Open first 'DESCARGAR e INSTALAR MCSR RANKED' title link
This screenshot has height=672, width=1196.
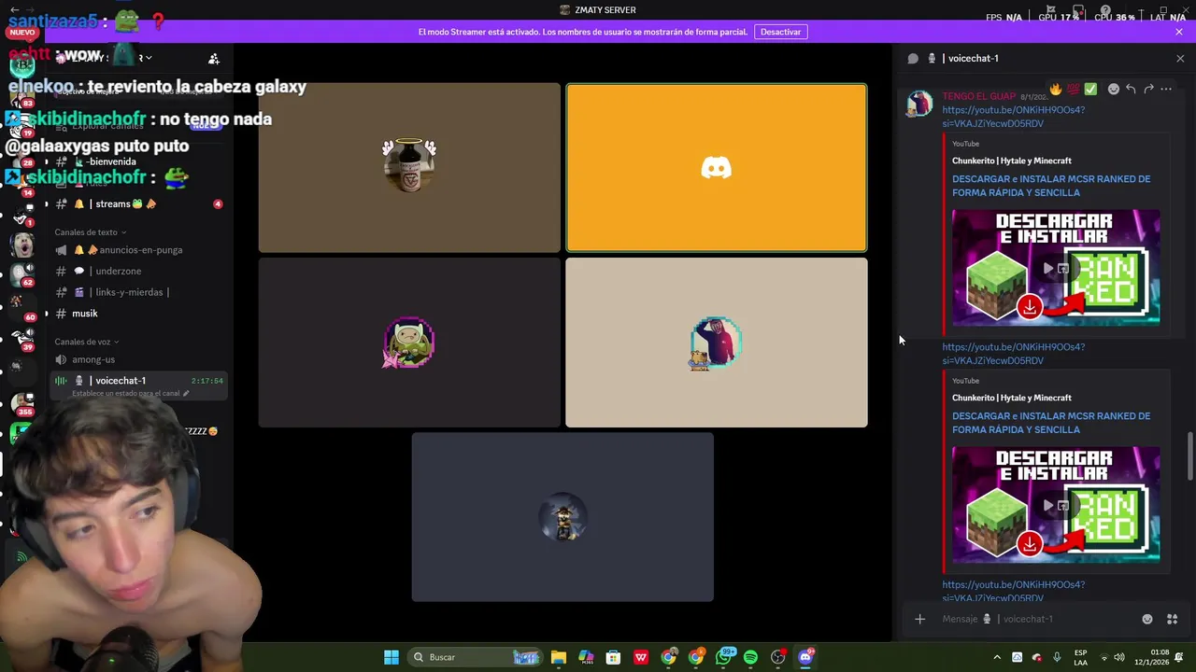click(x=1051, y=186)
